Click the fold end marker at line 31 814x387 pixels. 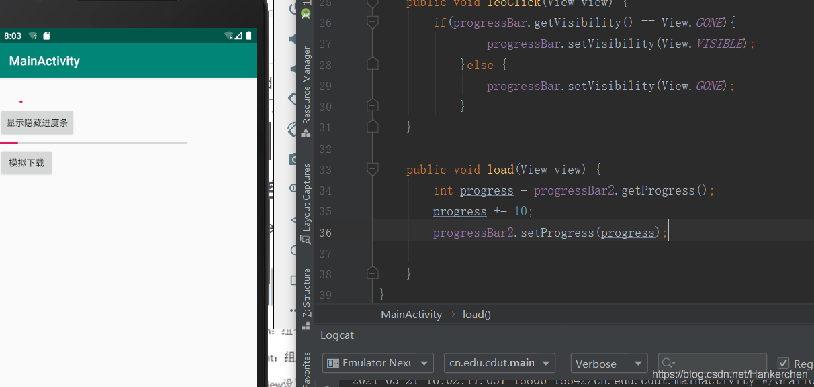coord(373,127)
